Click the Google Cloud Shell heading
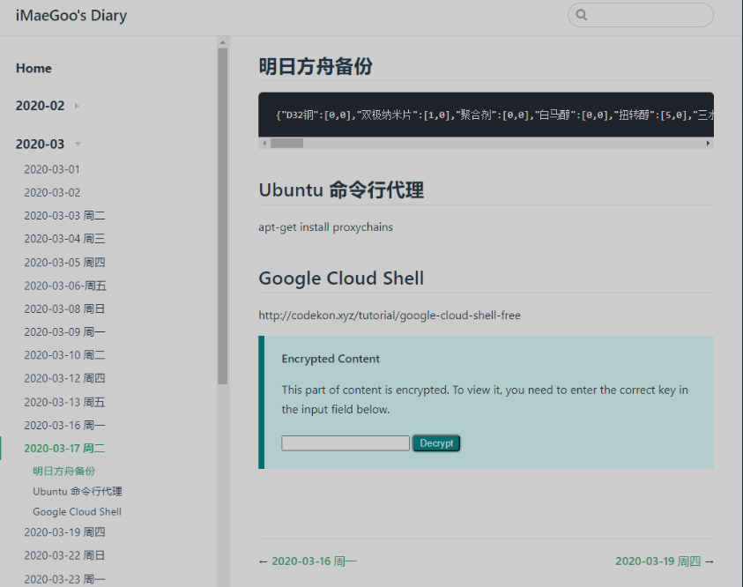The height and width of the screenshot is (587, 743). [x=341, y=279]
